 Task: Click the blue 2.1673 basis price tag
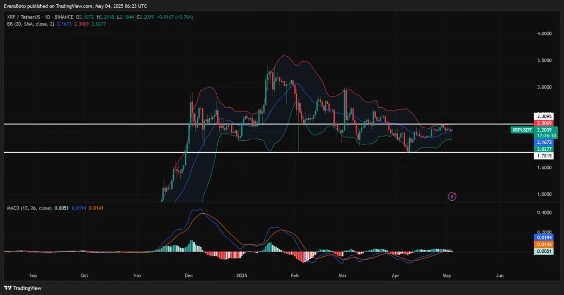point(543,142)
